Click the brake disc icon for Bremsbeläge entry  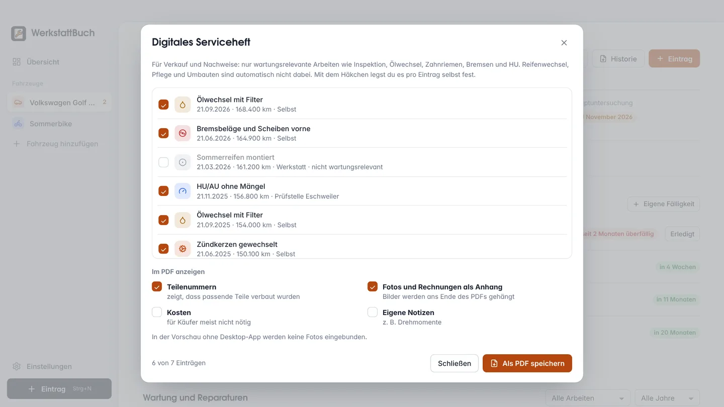click(183, 133)
